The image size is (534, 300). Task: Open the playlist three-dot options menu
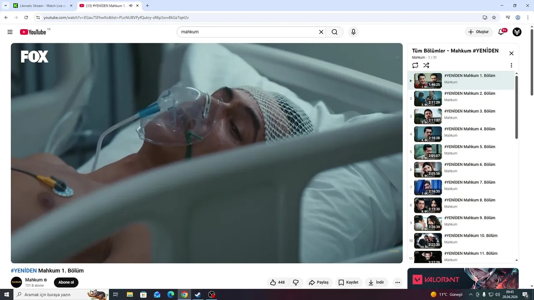(x=511, y=65)
